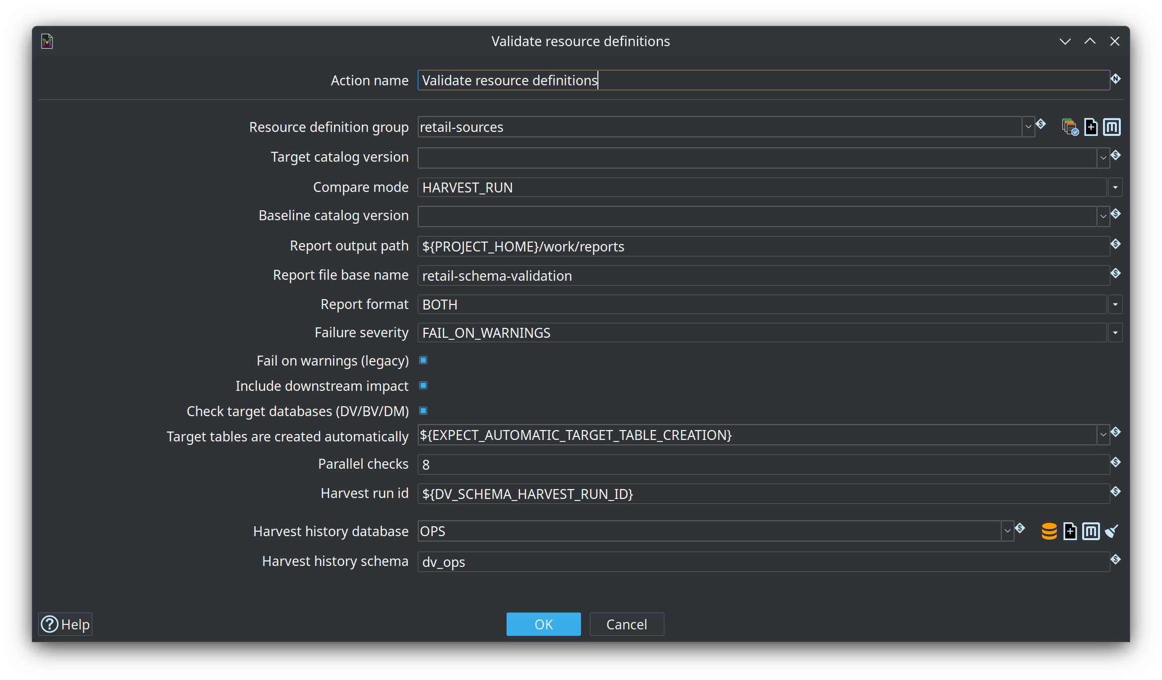
Task: Click the Cancel button
Action: (627, 624)
